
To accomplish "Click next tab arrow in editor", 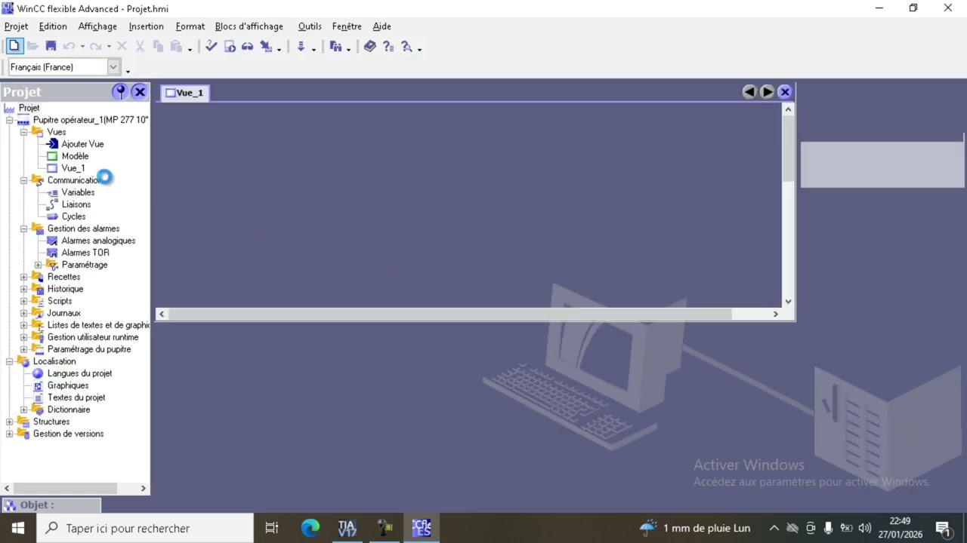I will coord(767,92).
